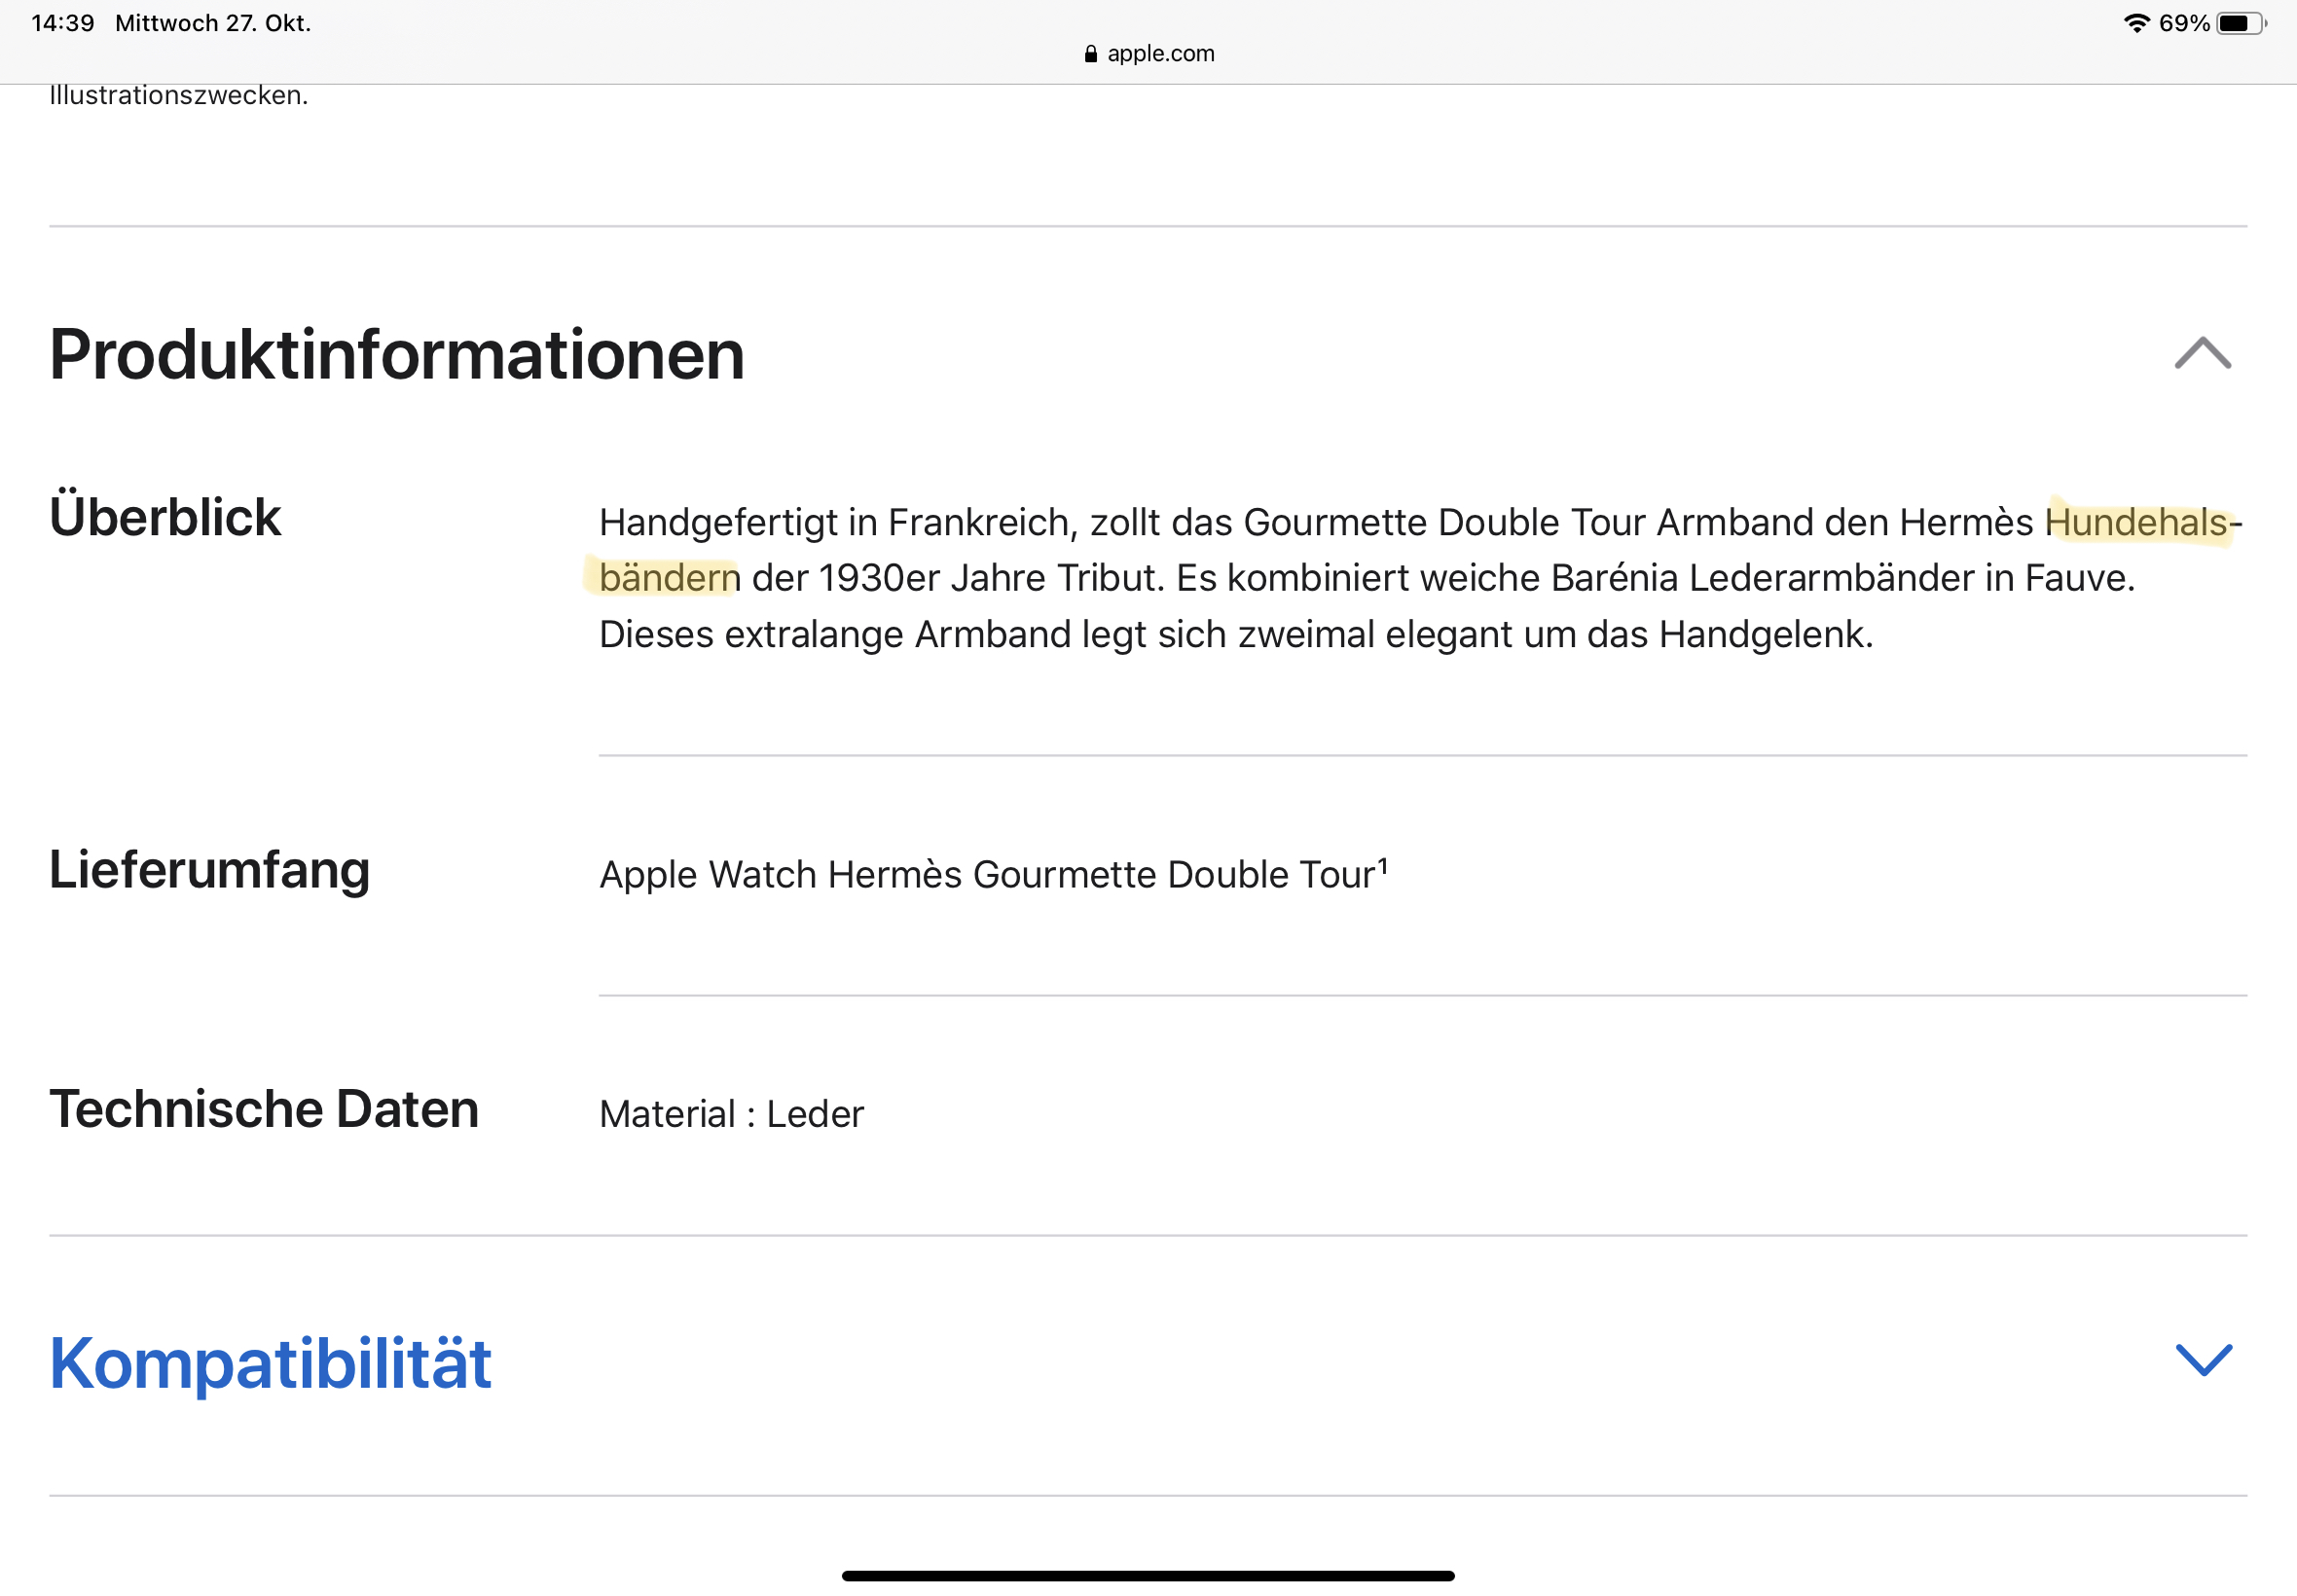
Task: Tap the battery icon in status bar
Action: (x=2240, y=23)
